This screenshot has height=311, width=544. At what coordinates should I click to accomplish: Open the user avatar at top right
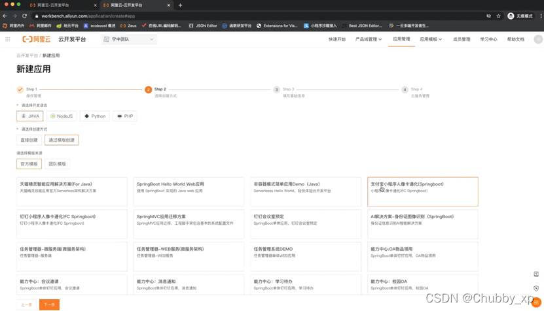pos(538,39)
